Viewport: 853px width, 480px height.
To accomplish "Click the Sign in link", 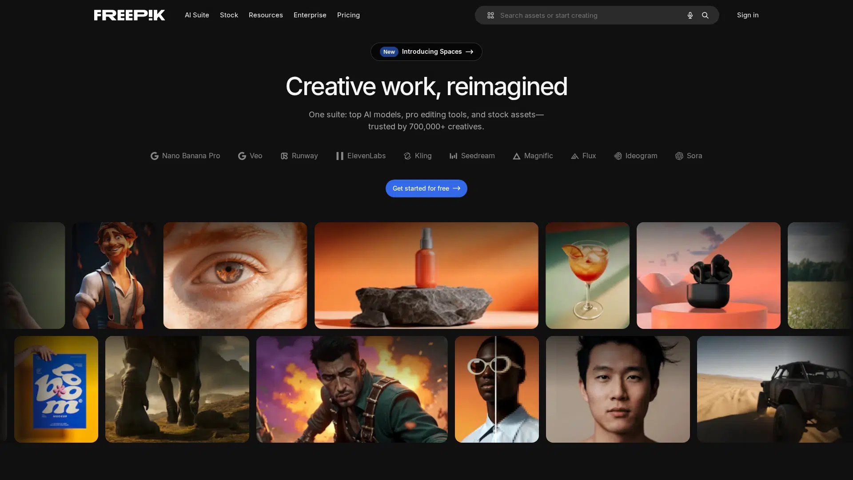I will (747, 15).
